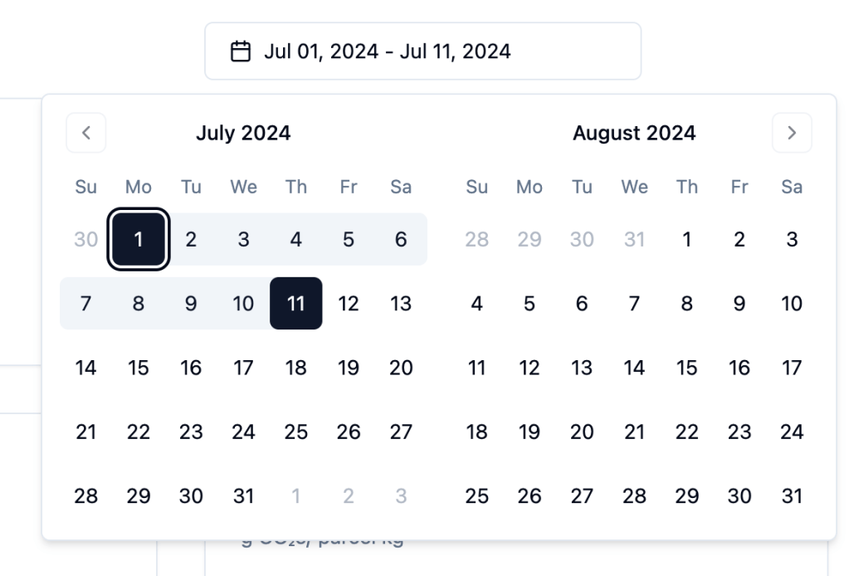
Task: Go to previous month with left chevron
Action: point(86,133)
